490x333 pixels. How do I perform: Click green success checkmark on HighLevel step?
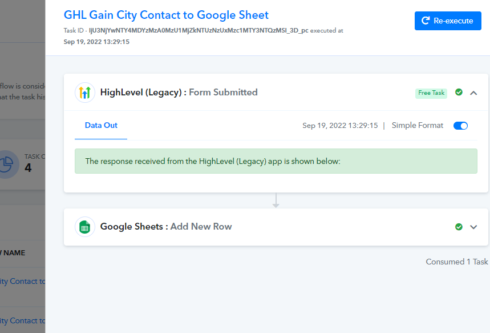click(459, 92)
